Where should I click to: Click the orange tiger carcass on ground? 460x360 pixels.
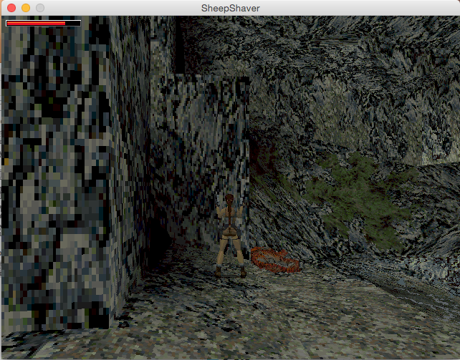tap(275, 260)
